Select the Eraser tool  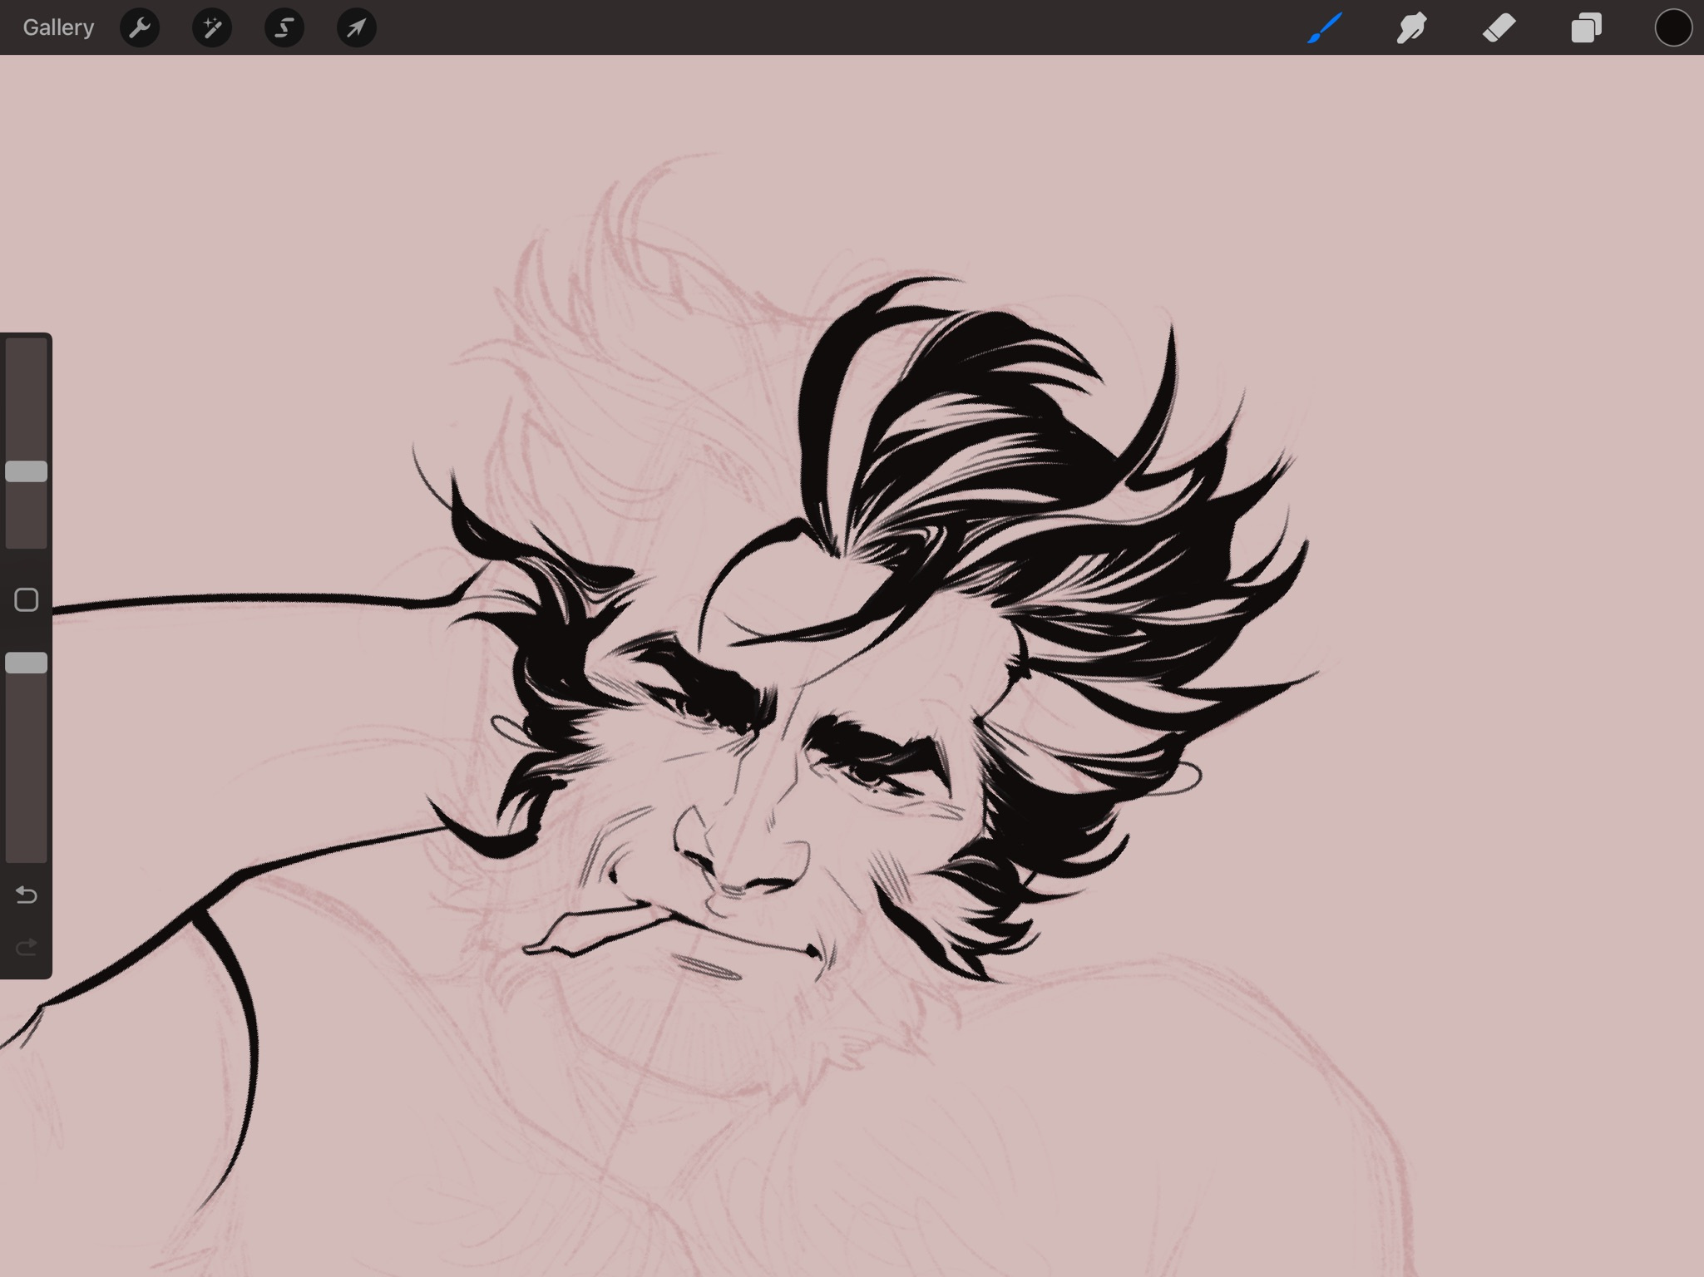[1499, 27]
